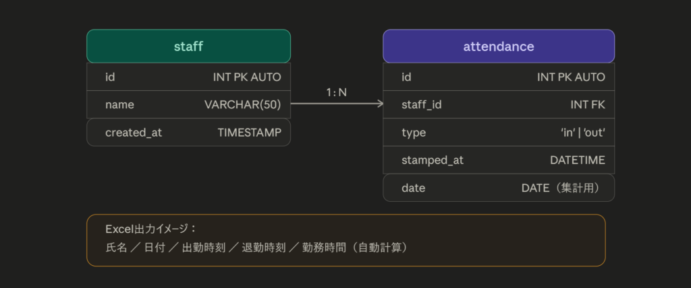Screen dimensions: 691x288
Task: Click the stamped_at DATETIME row
Action: [499, 160]
